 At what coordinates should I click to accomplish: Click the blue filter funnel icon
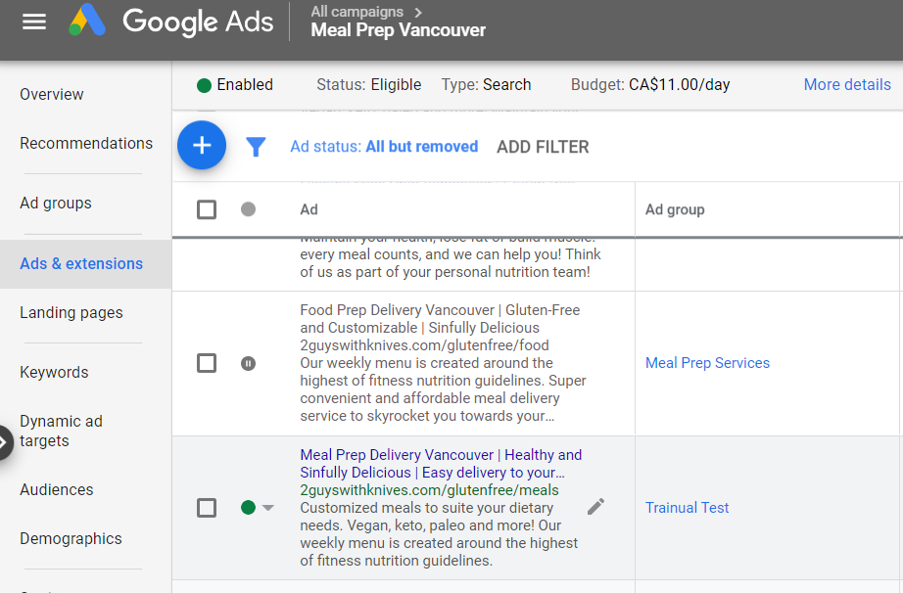(256, 147)
